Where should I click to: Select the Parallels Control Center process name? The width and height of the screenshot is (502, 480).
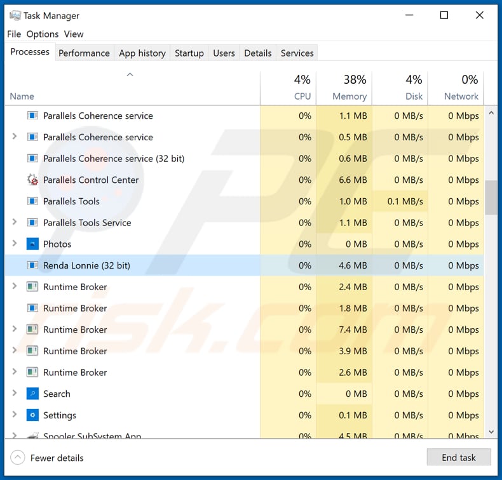point(91,180)
